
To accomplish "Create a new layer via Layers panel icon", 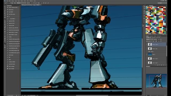I will pos(163,65).
